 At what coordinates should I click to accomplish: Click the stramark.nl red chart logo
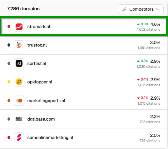tap(19, 27)
